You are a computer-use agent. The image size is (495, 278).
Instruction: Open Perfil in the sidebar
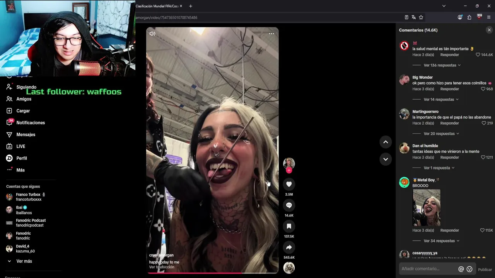tap(21, 158)
